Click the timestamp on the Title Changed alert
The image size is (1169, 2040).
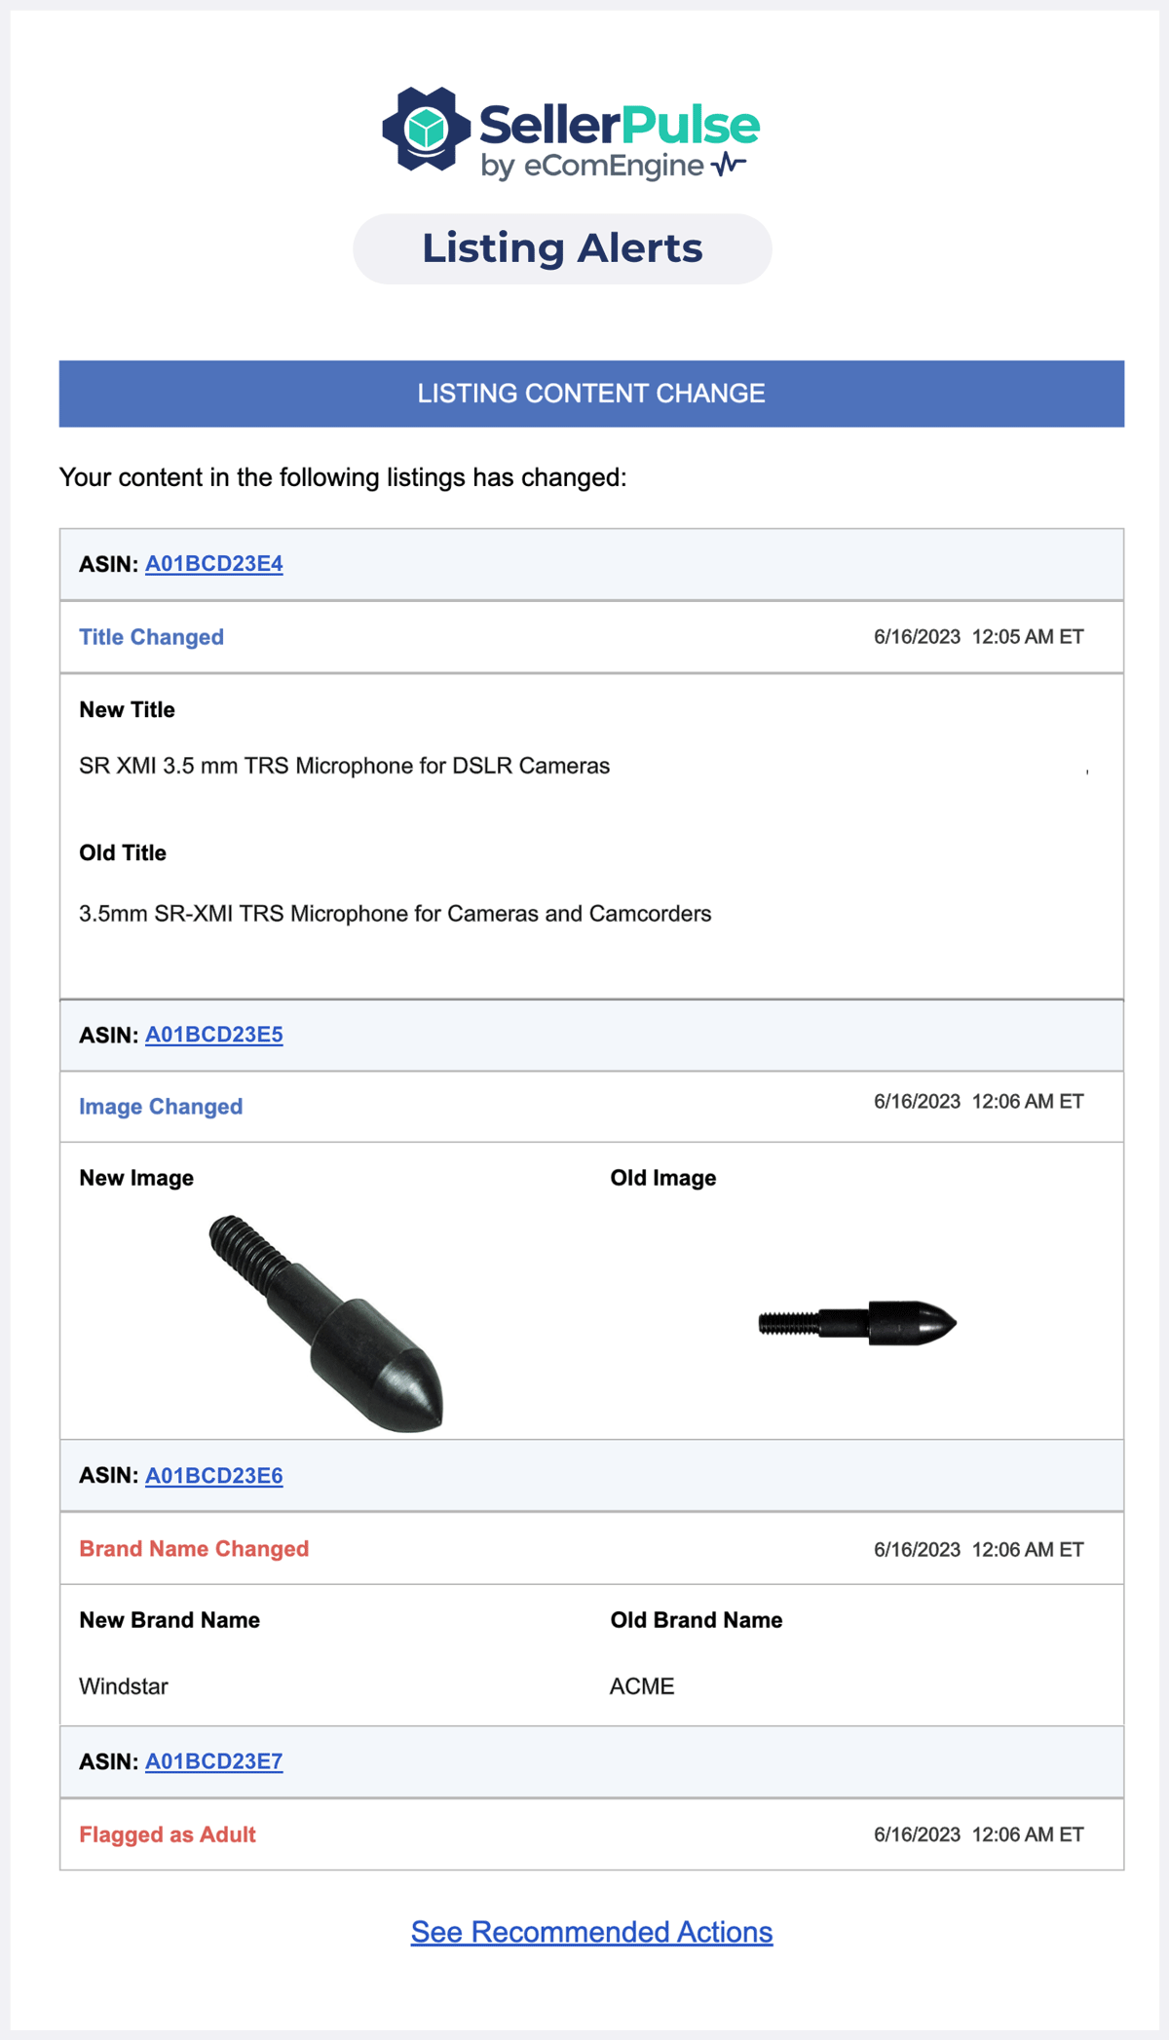coord(979,636)
